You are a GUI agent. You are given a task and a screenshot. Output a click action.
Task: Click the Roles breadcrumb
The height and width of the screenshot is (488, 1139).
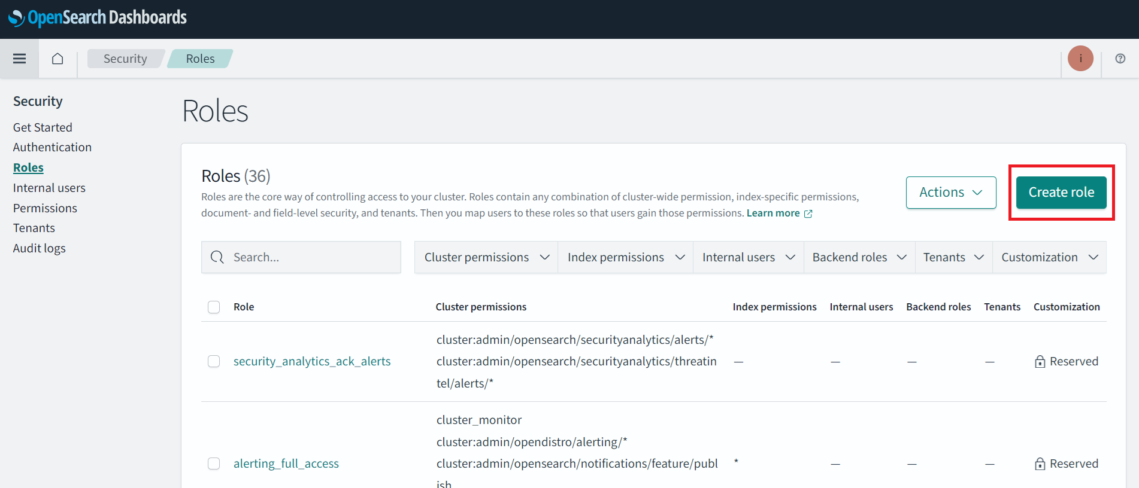pyautogui.click(x=200, y=59)
